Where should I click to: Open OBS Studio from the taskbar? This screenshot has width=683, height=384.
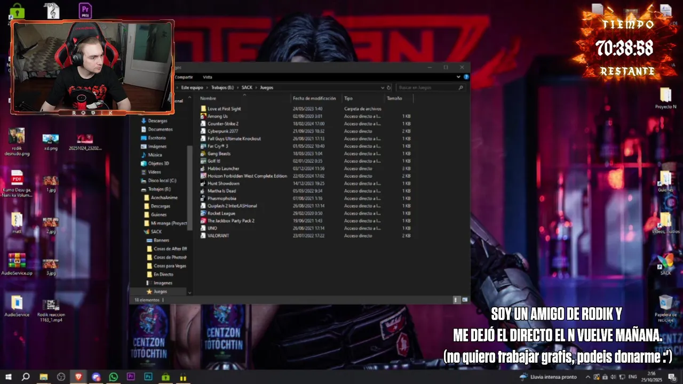(61, 377)
